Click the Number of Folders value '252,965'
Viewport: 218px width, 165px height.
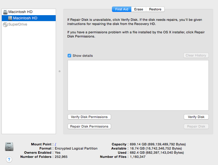[61, 157]
